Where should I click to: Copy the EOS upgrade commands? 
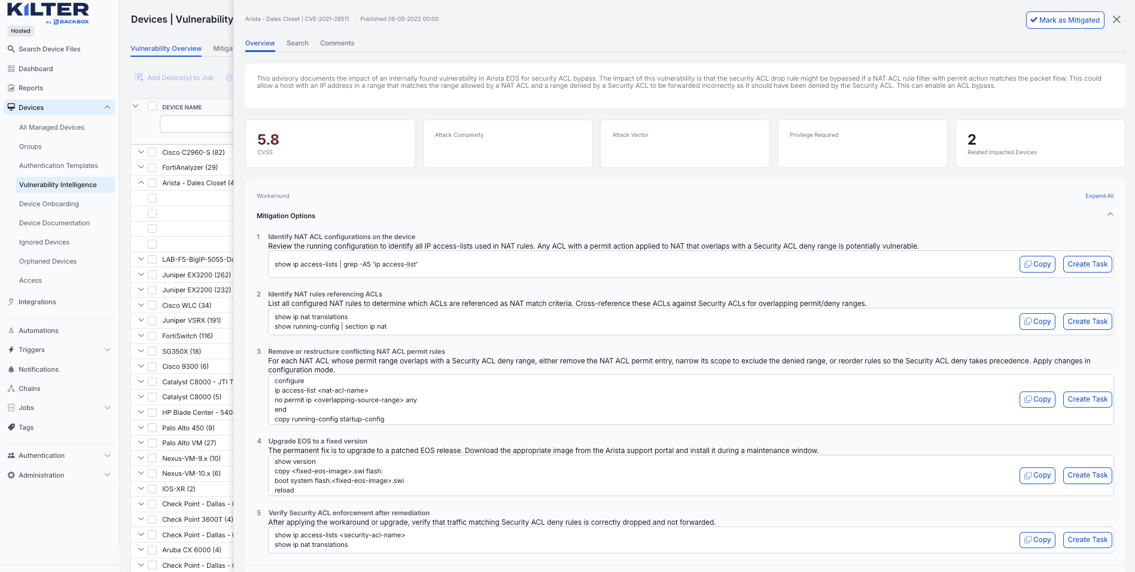tap(1037, 475)
